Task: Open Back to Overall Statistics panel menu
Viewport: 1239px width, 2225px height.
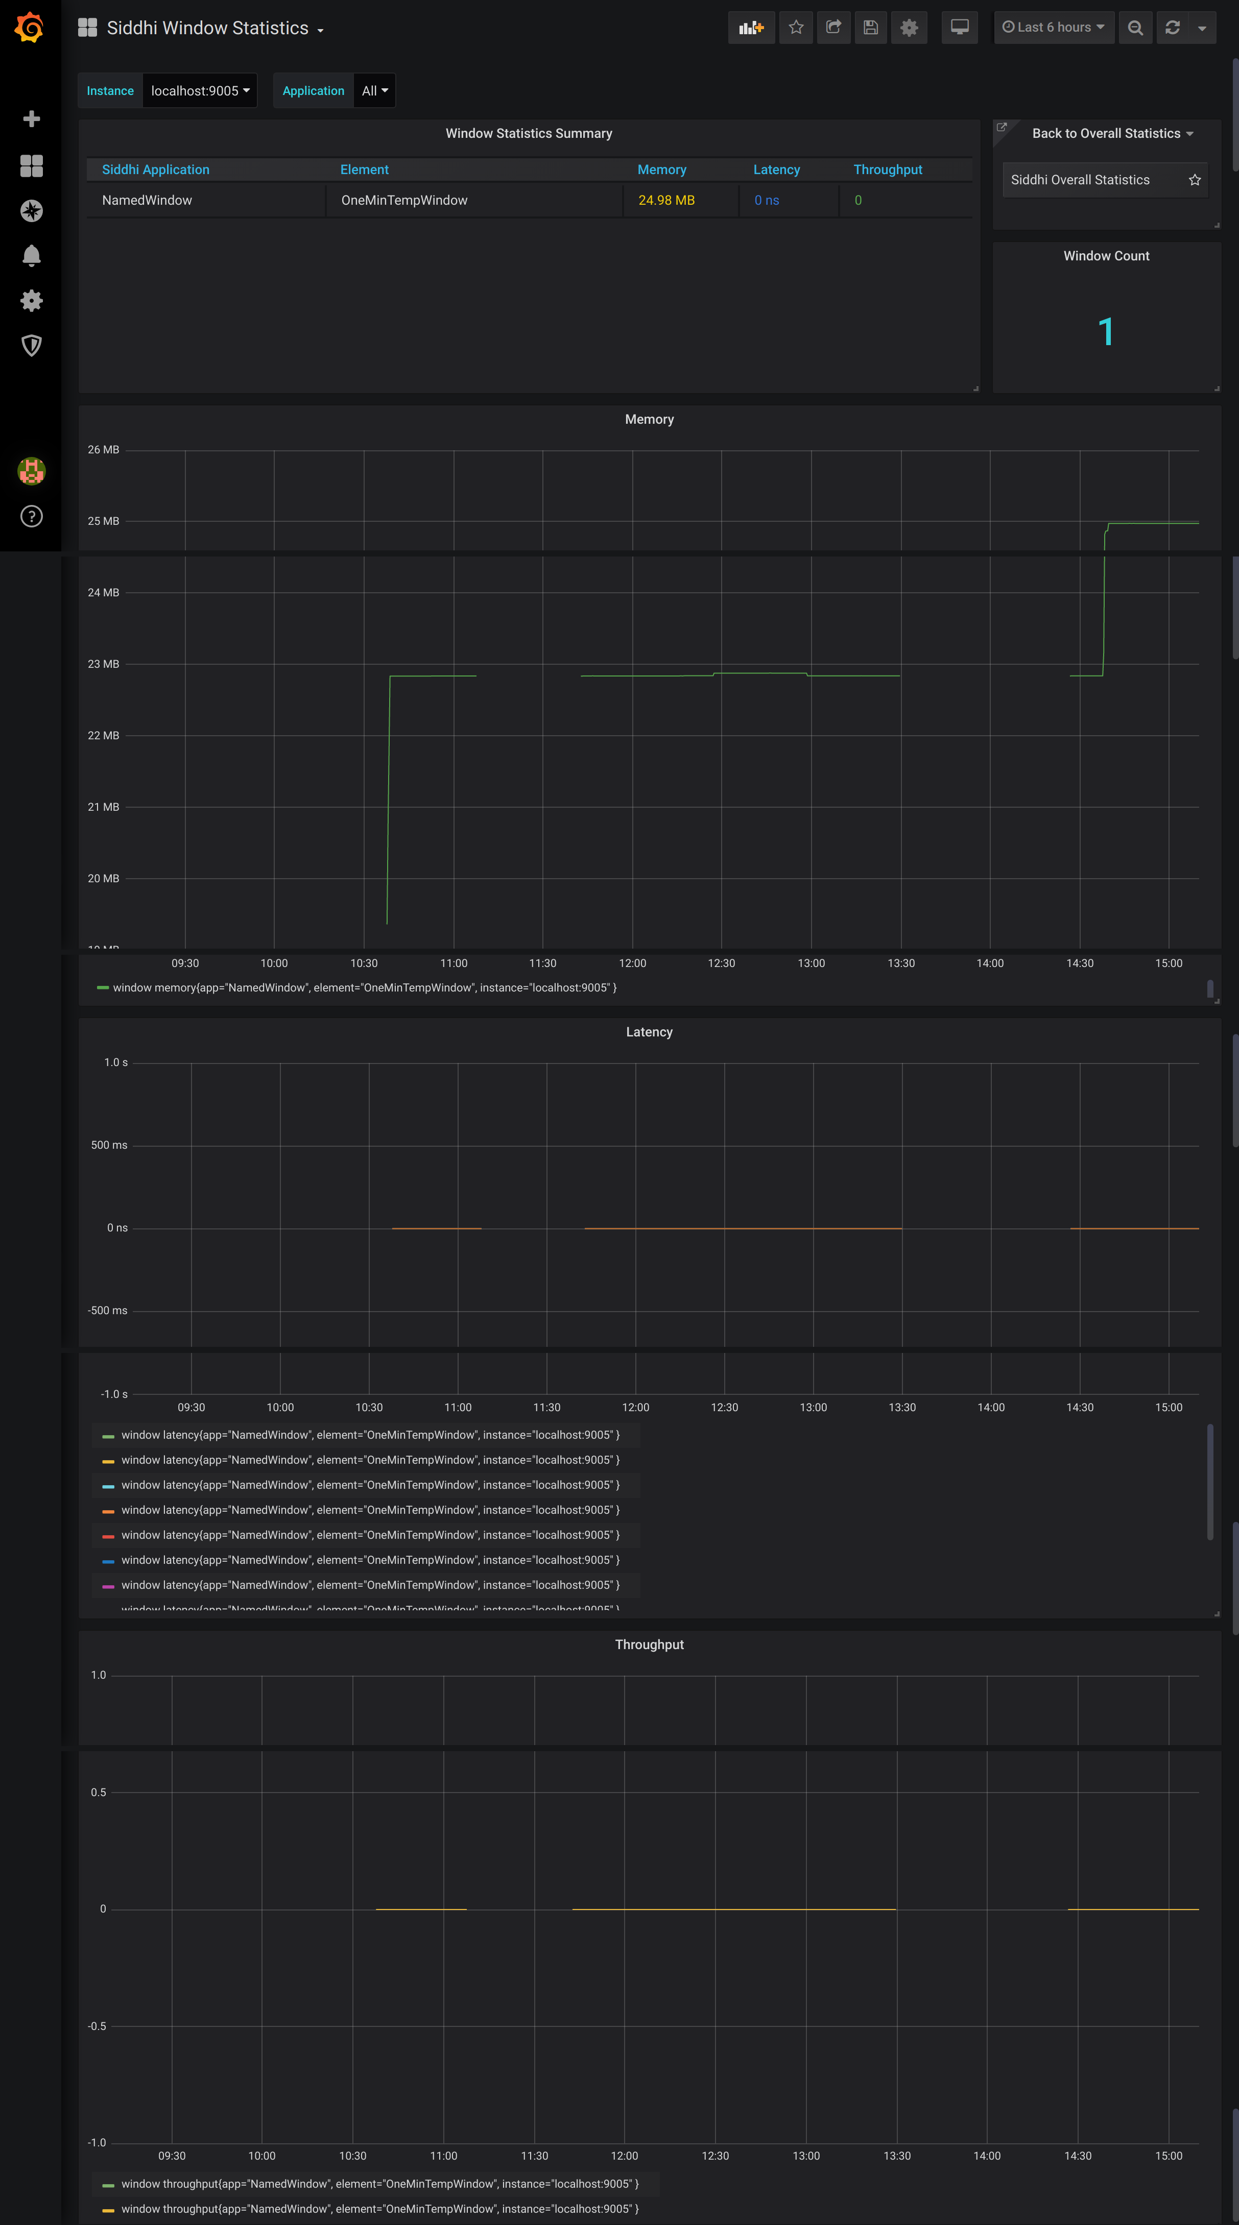Action: point(1112,133)
